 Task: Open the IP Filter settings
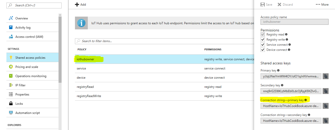point(21,85)
